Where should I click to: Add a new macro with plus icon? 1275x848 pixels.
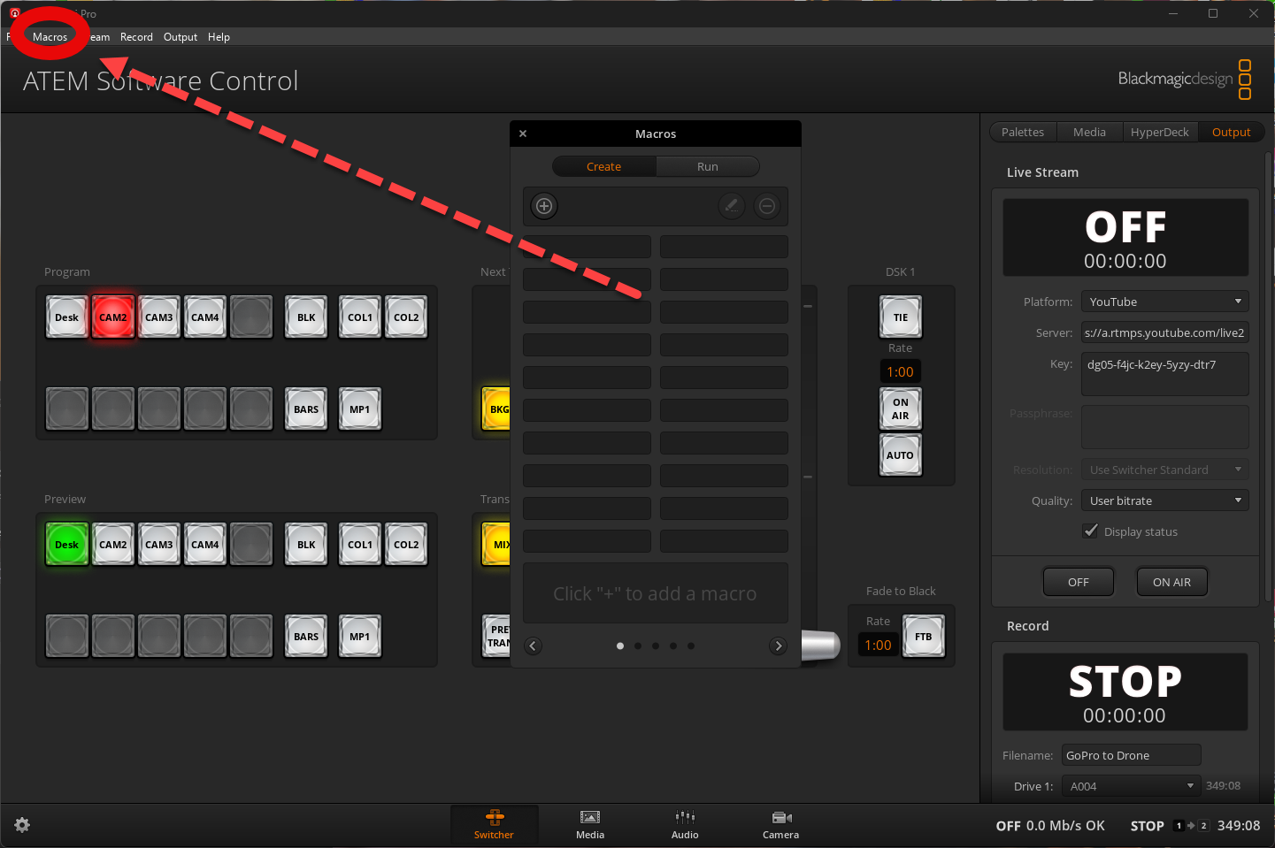tap(544, 206)
